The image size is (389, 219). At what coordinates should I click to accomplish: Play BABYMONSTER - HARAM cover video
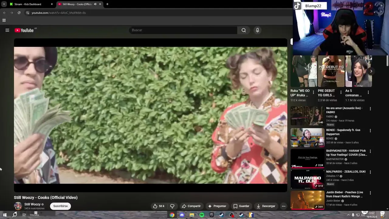point(308,158)
